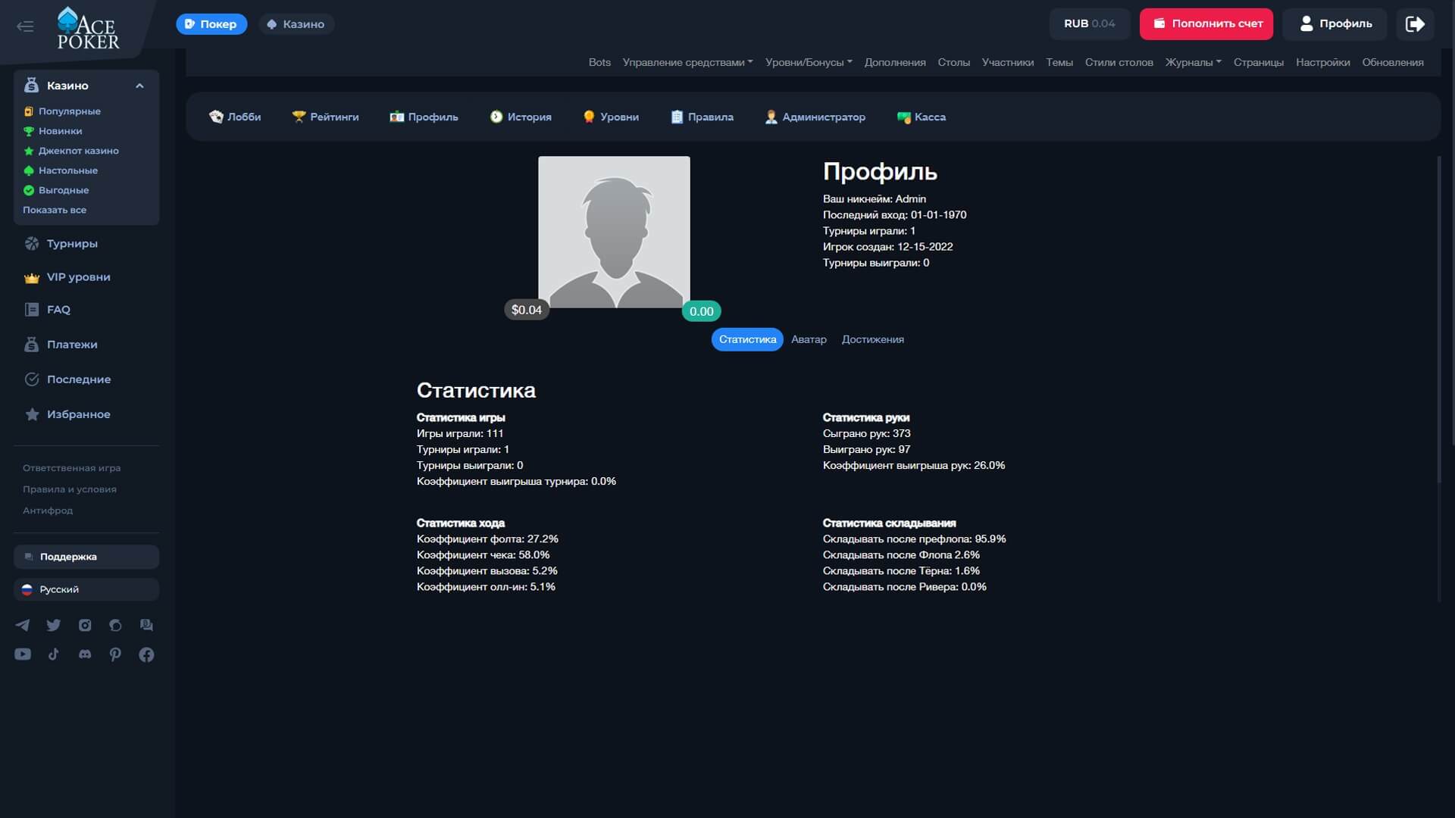This screenshot has width=1455, height=818.
Task: Select the Достижения profile tab
Action: click(x=872, y=339)
